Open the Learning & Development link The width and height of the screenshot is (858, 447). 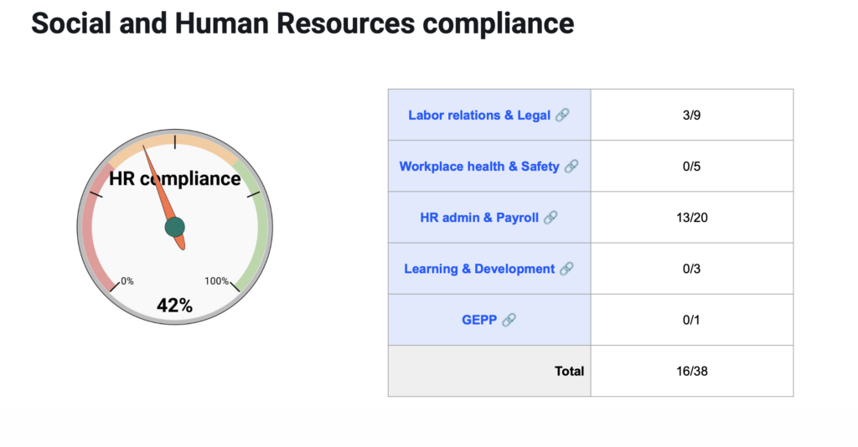(x=478, y=269)
